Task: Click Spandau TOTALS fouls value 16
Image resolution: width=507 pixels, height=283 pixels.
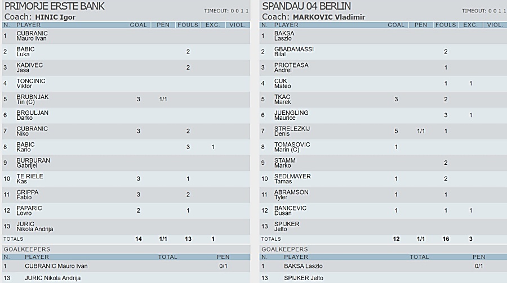Action: [446, 239]
